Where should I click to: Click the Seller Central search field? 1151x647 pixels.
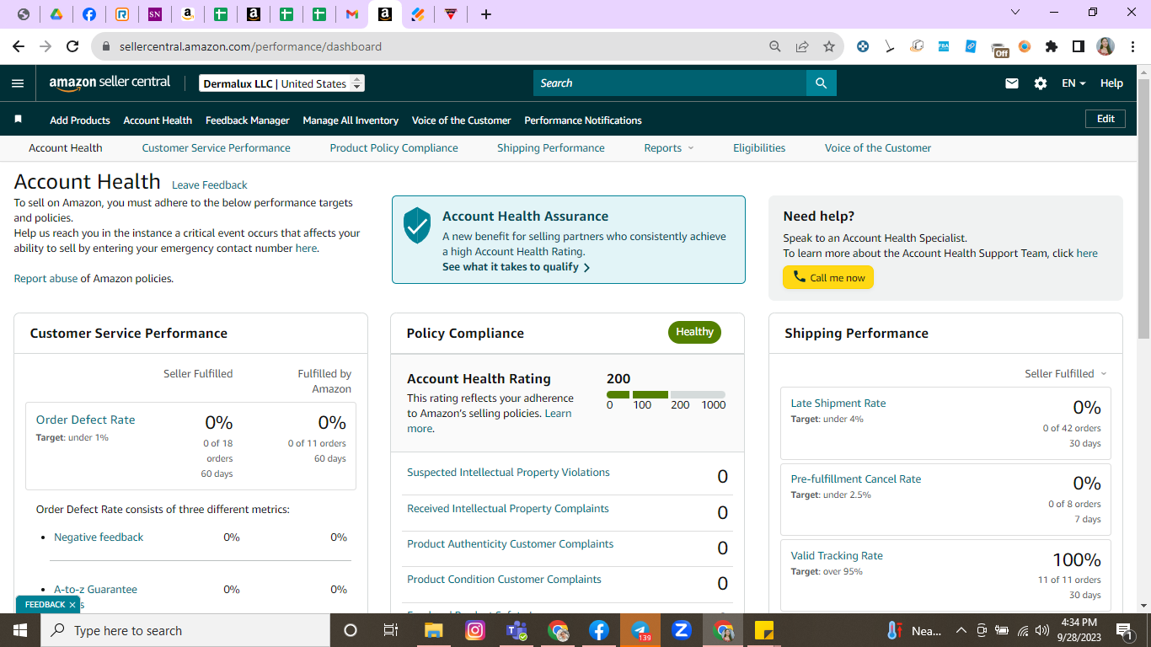click(670, 83)
